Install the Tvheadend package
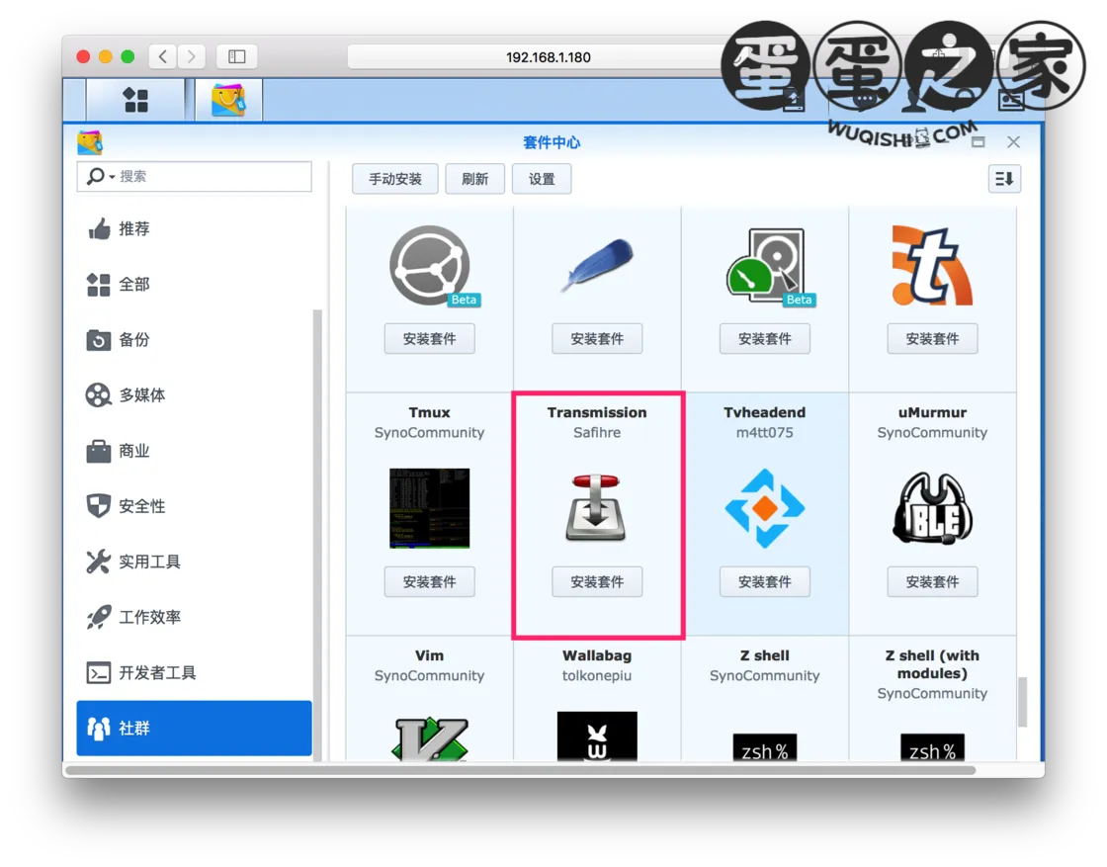 [x=765, y=581]
